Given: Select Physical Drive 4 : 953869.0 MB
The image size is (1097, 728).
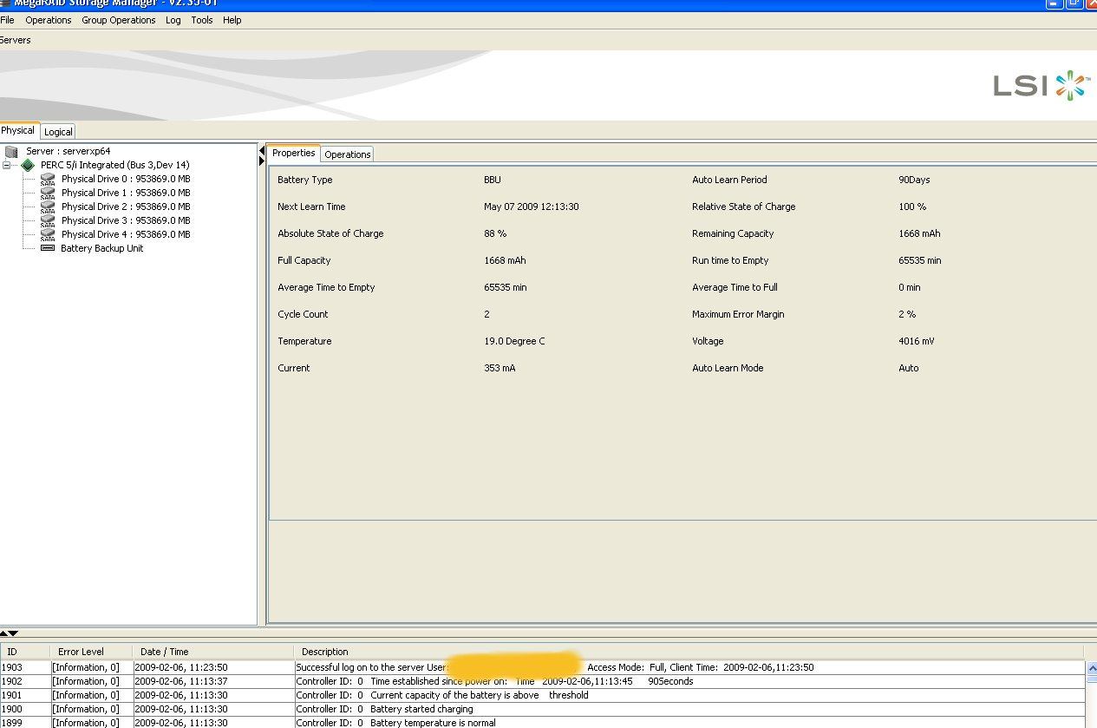Looking at the screenshot, I should point(126,234).
